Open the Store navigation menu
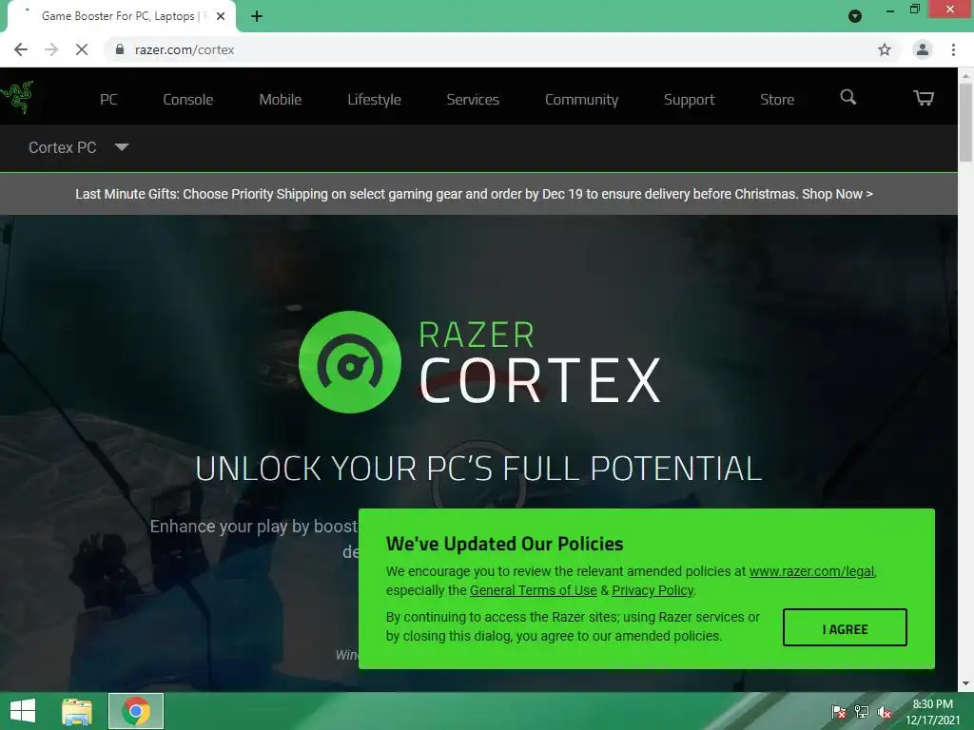The height and width of the screenshot is (730, 974). point(777,99)
